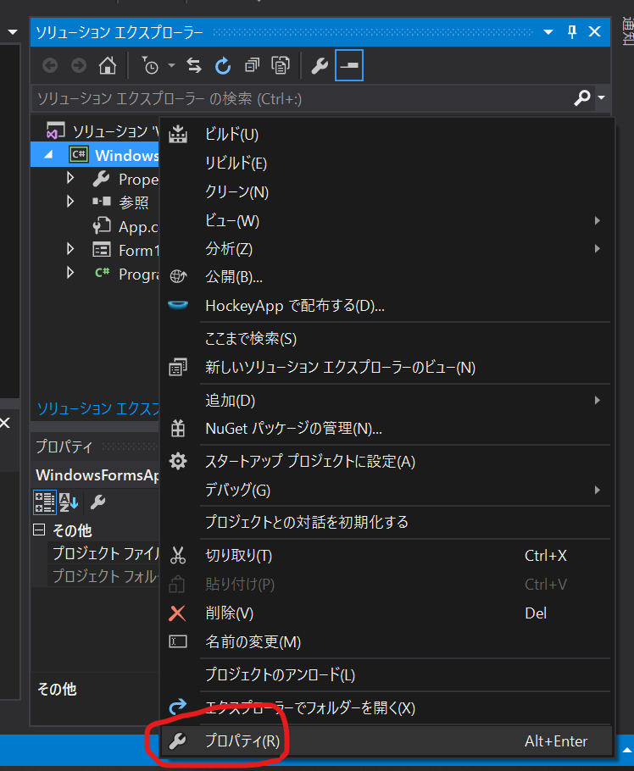Screen dimensions: 634x771
Task: Sync with active document icon
Action: tap(194, 65)
